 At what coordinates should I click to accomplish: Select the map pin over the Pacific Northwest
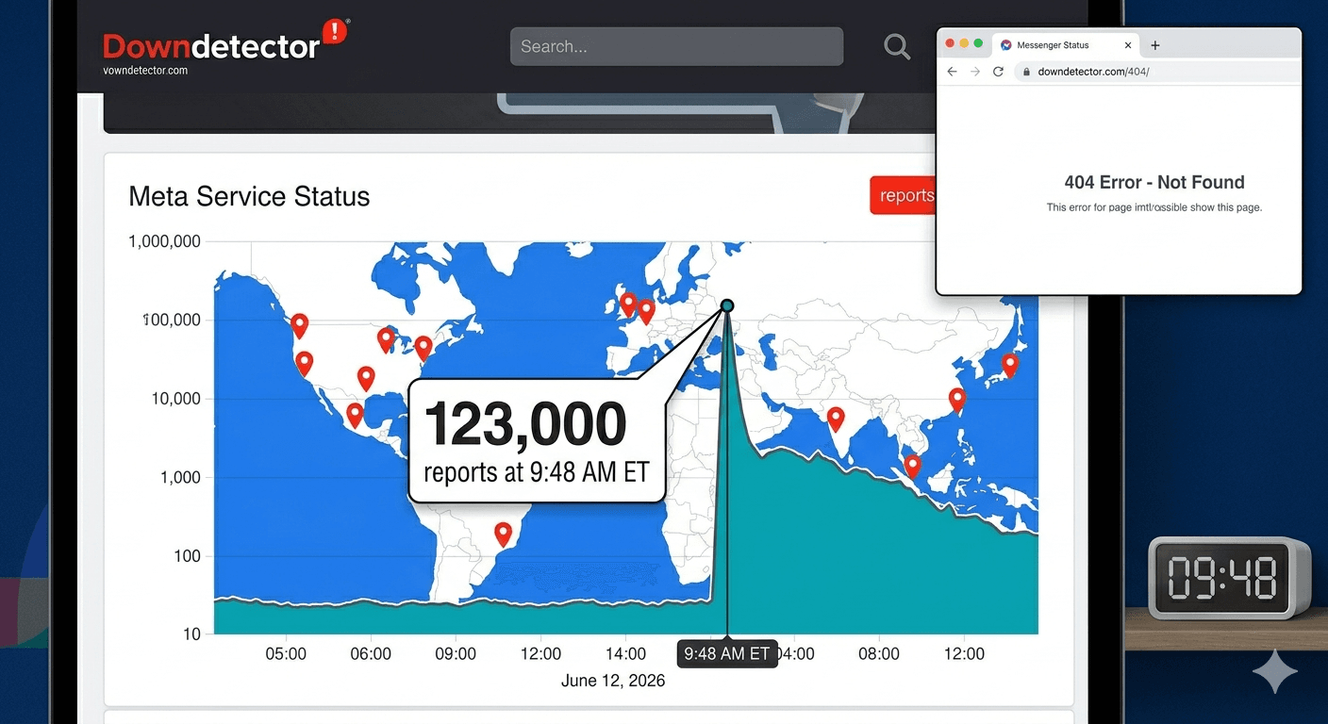[x=300, y=326]
